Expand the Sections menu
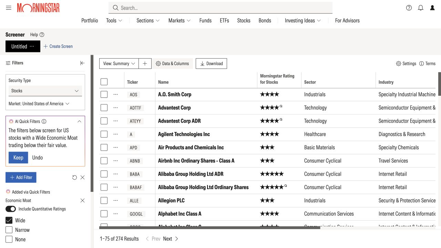 click(x=148, y=21)
